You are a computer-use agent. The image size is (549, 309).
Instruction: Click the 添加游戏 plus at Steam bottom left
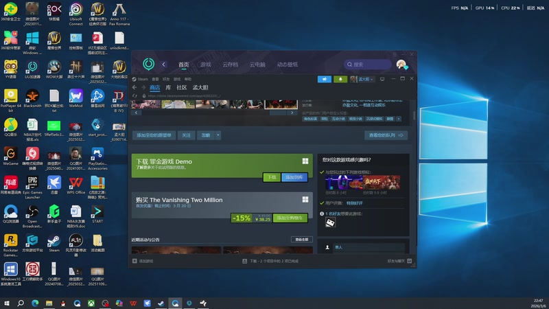pyautogui.click(x=143, y=261)
